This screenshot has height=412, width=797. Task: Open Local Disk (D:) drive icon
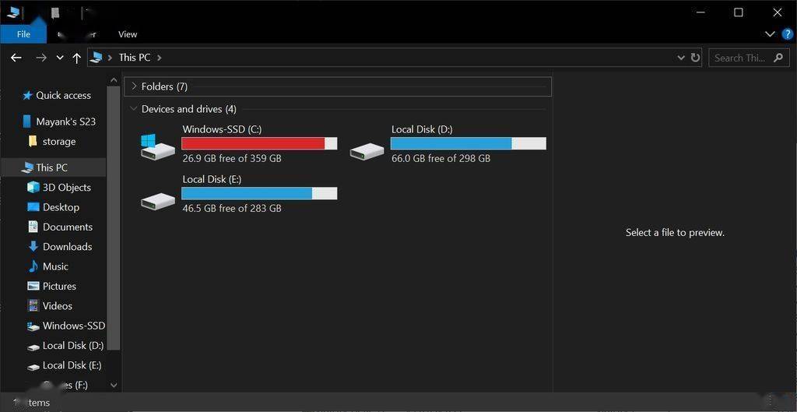(367, 150)
